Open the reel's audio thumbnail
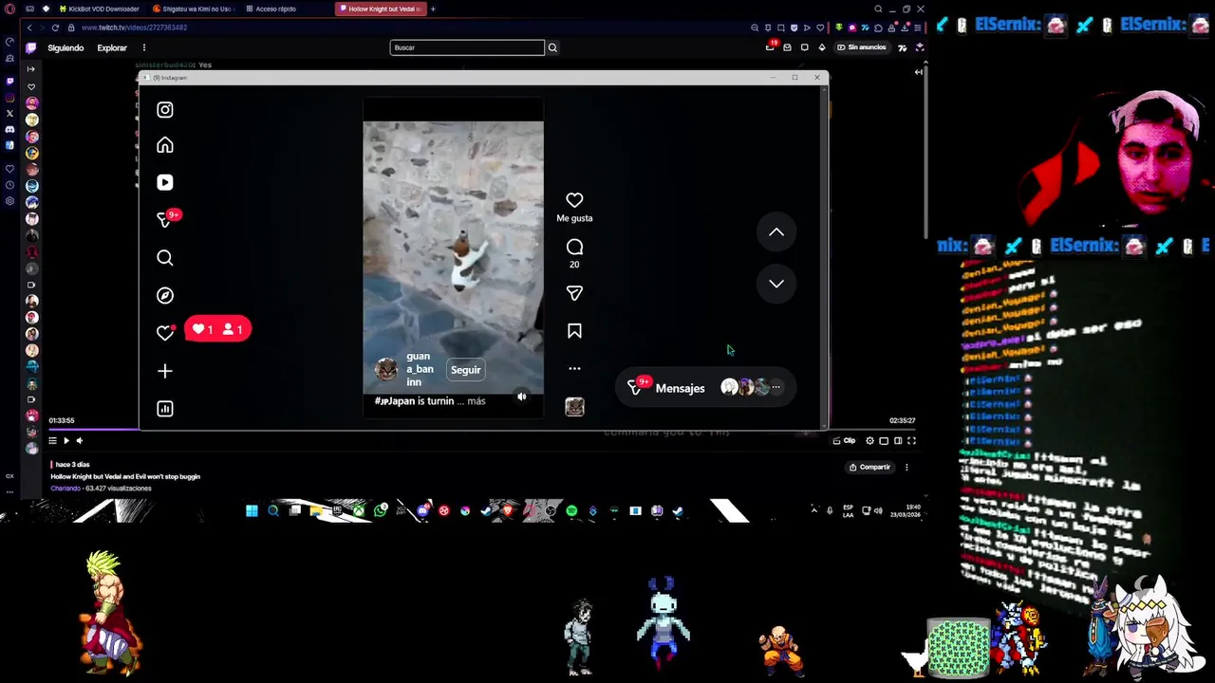 coord(574,407)
